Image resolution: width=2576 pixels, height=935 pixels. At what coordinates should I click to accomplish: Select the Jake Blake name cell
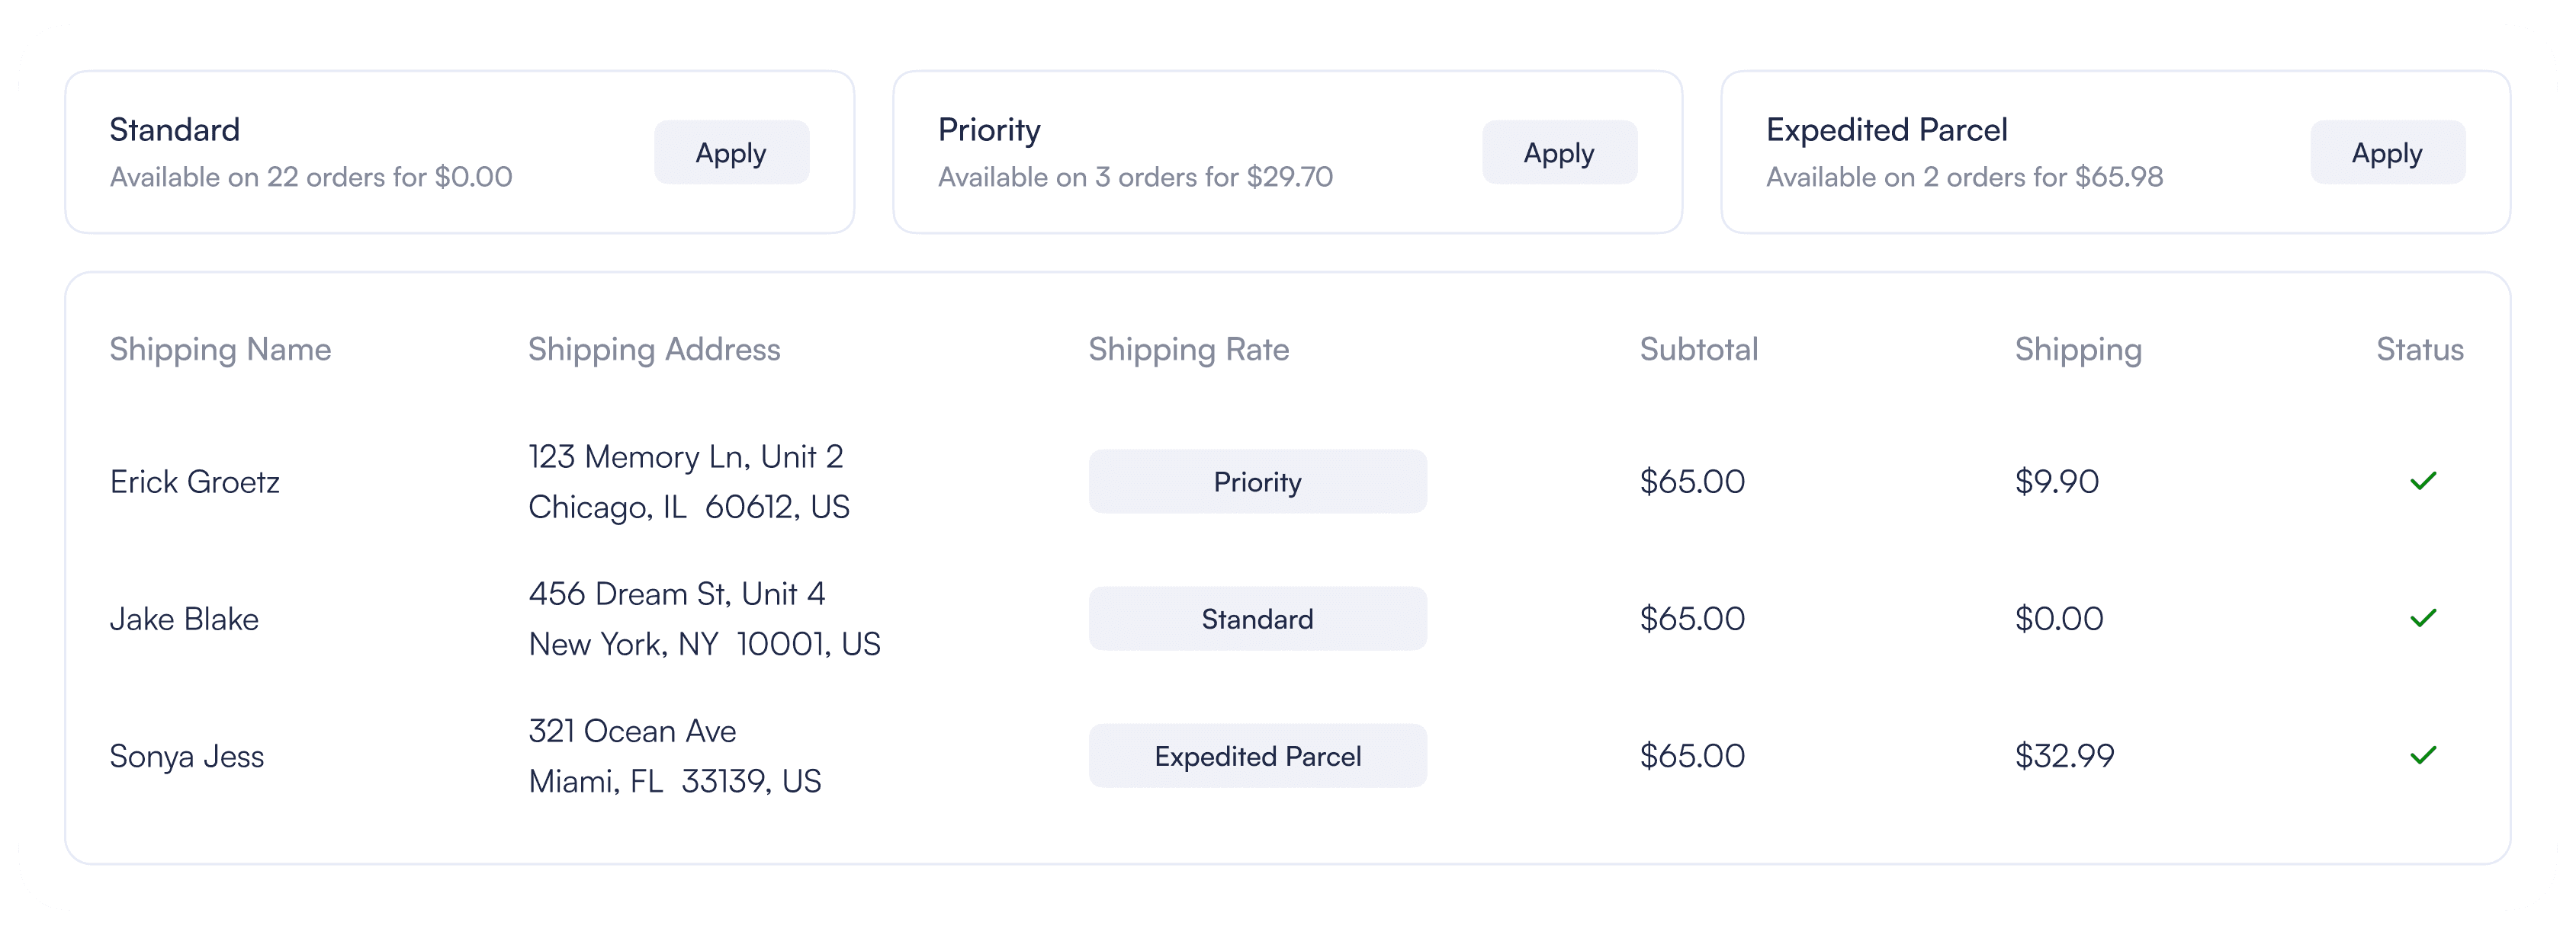pyautogui.click(x=184, y=620)
